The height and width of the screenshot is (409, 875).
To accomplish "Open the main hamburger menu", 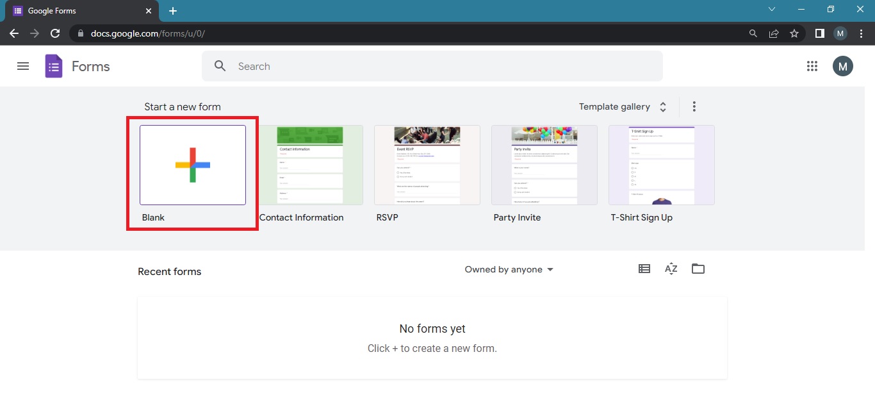I will click(x=23, y=66).
